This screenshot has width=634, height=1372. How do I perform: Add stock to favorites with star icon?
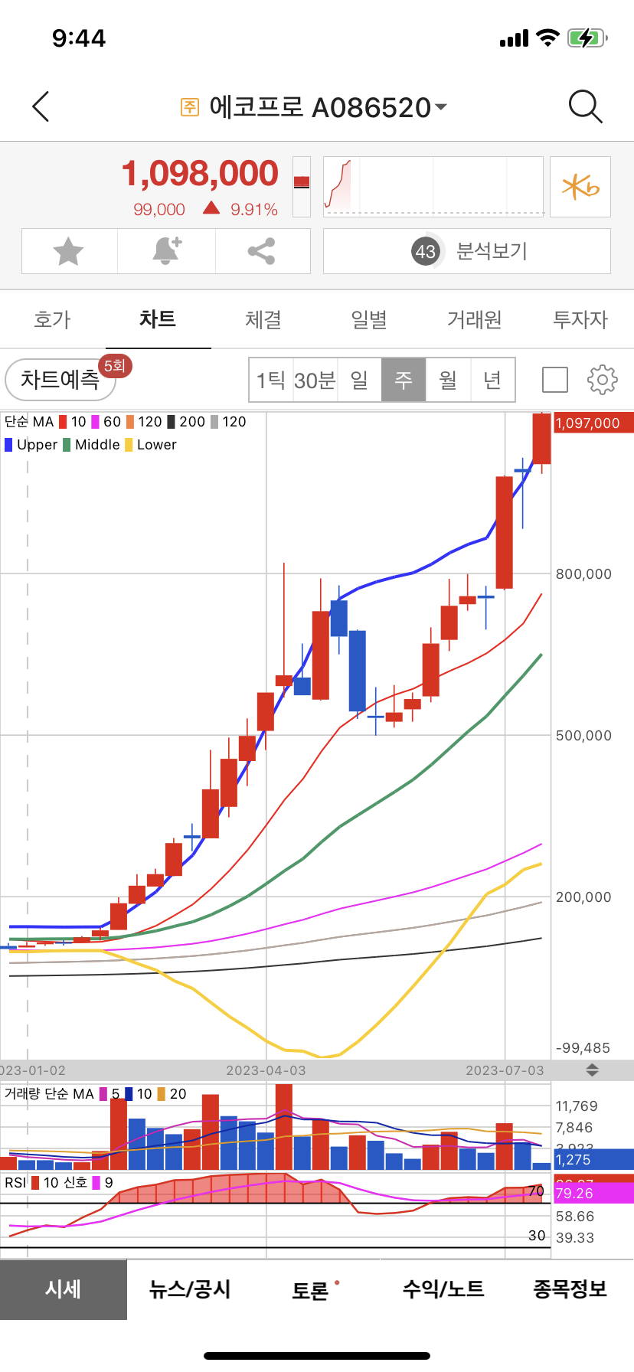pos(68,251)
